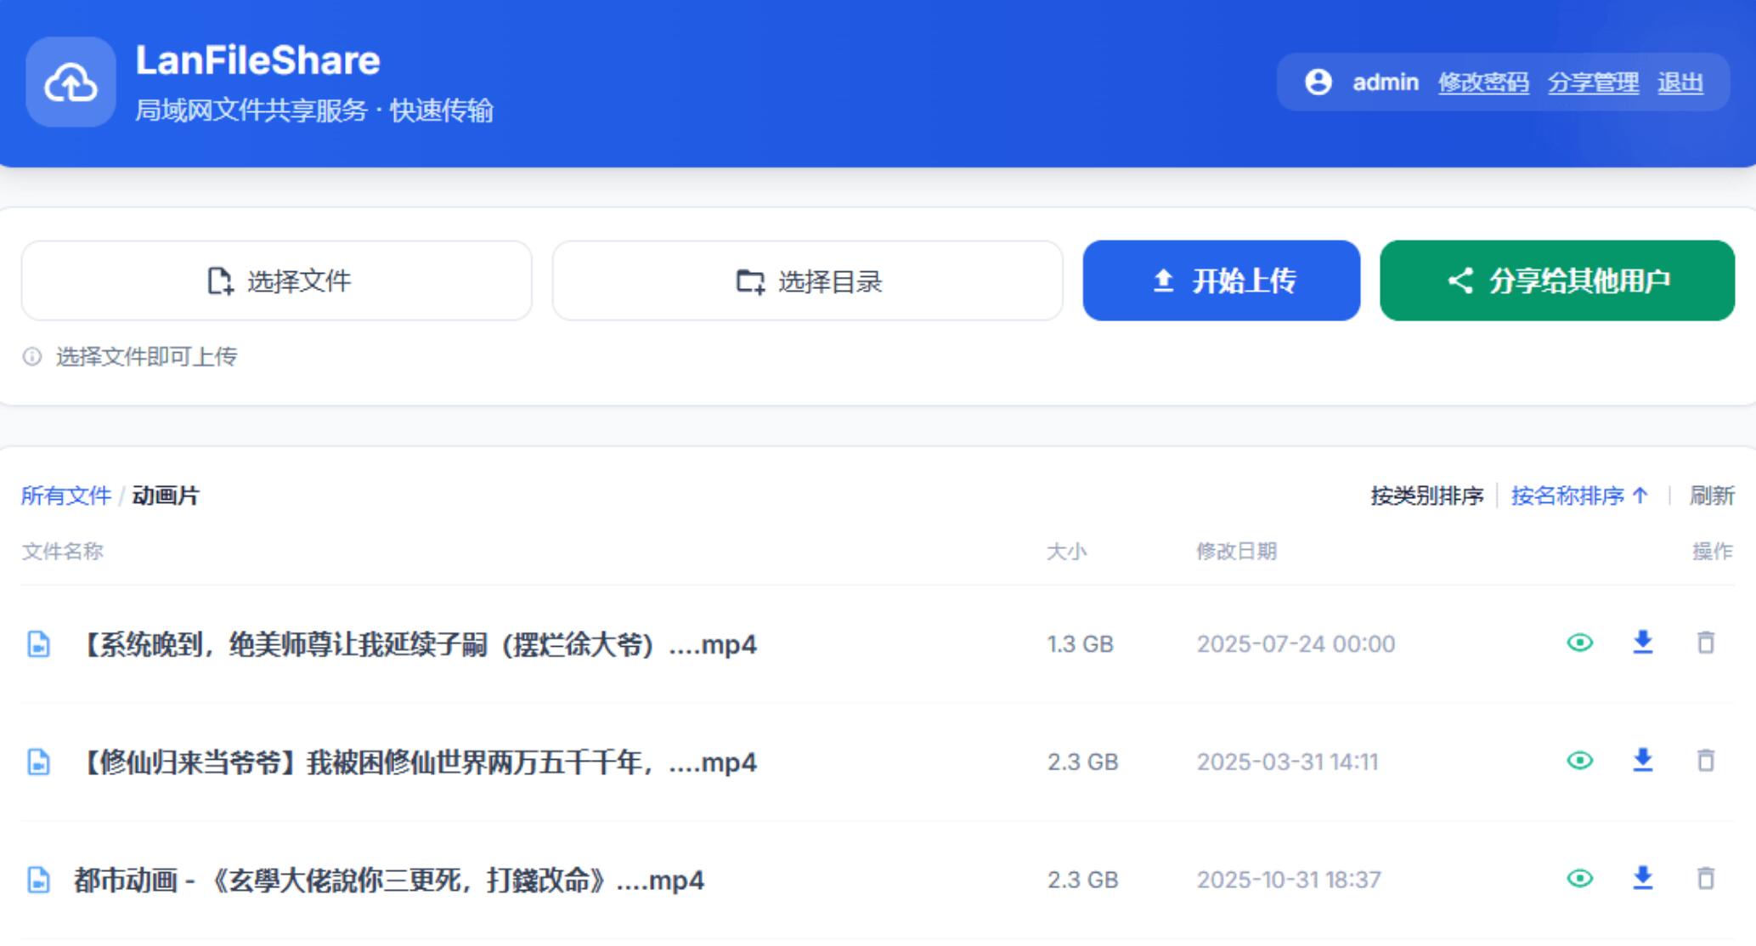Click the 分享给其他用户 button
This screenshot has height=946, width=1756.
[1556, 280]
